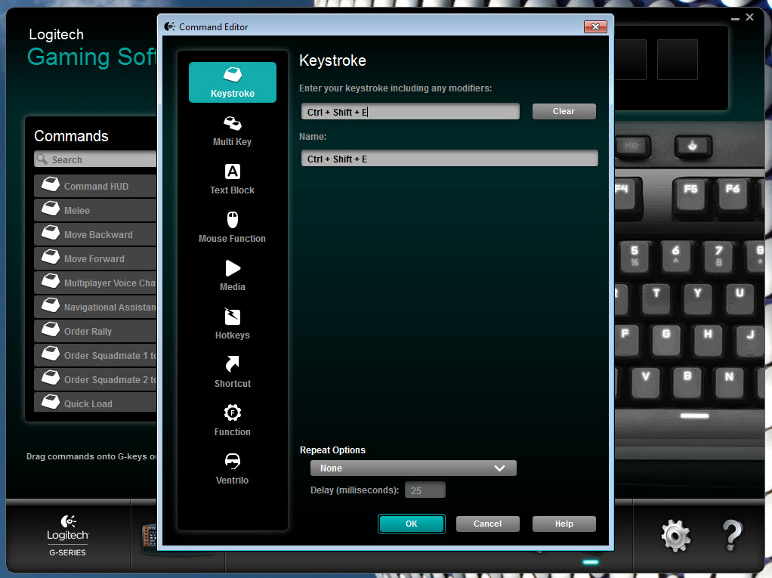
Task: Click the Commands search box
Action: (95, 159)
